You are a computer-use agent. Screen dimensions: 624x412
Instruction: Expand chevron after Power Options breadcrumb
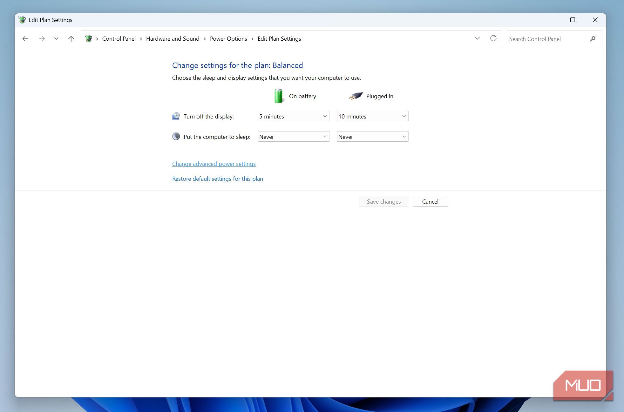tap(252, 39)
